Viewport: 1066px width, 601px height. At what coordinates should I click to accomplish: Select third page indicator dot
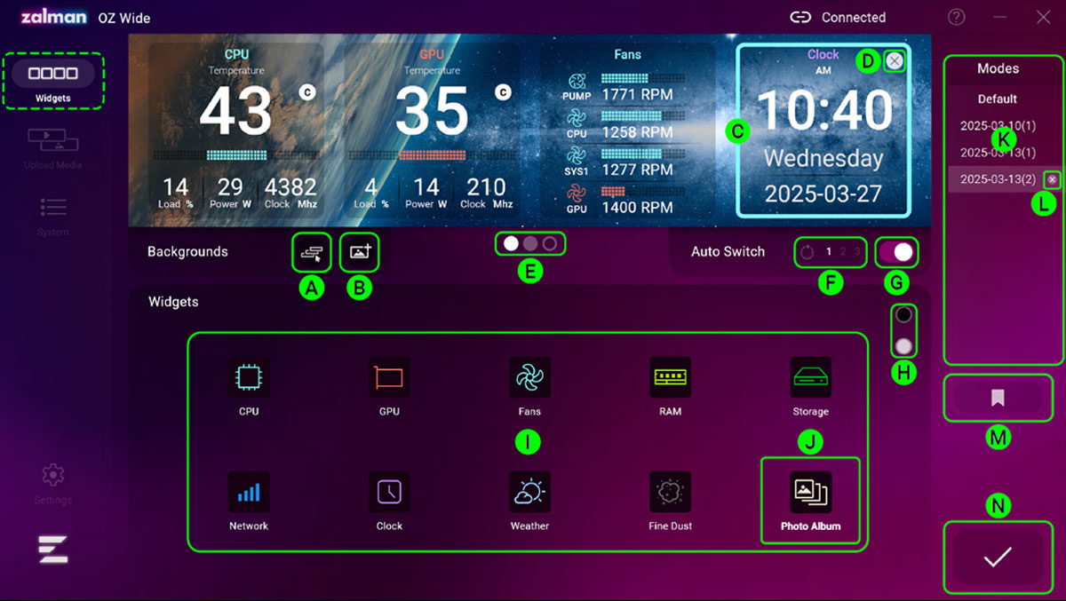pos(550,243)
